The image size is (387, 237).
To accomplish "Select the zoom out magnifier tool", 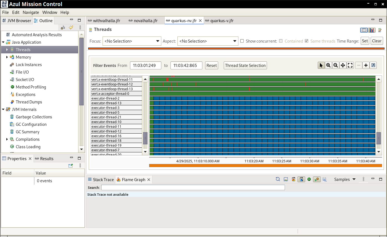I will click(336, 65).
